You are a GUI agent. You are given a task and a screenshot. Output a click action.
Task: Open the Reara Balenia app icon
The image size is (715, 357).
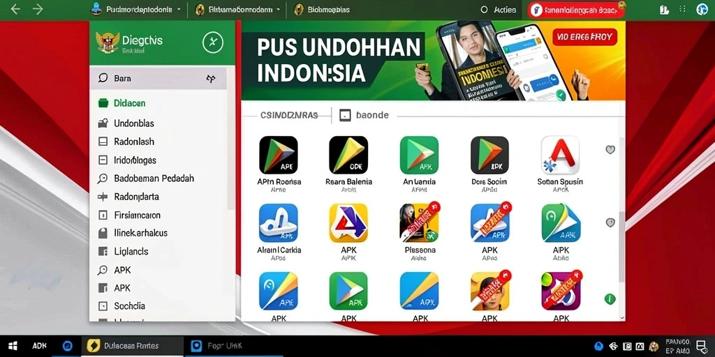348,155
